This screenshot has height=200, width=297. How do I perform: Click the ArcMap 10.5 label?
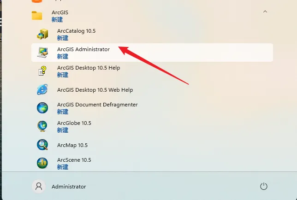pyautogui.click(x=72, y=145)
